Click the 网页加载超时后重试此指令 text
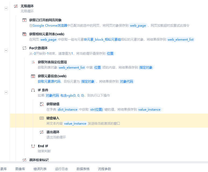Screen dimensions: 208x172 click(170, 26)
